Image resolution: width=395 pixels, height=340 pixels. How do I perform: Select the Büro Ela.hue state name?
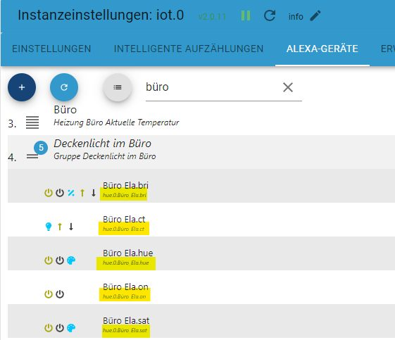[x=127, y=253]
